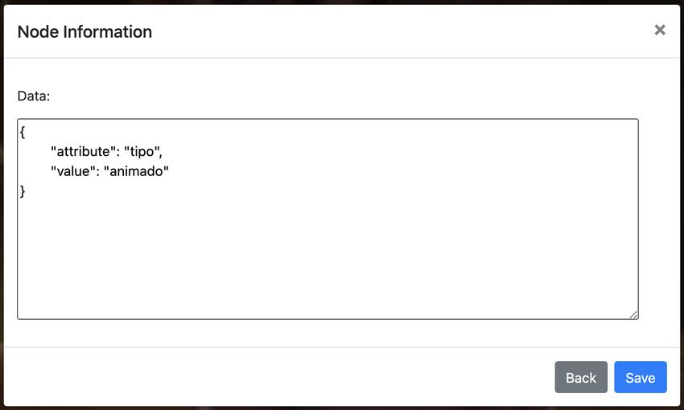Click the Data: label

coord(34,96)
